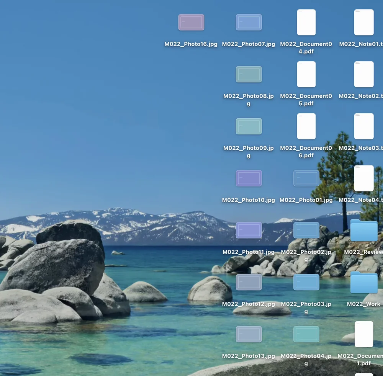
Task: Click the M022_Photo13.jpg filename label
Action: [x=249, y=356]
